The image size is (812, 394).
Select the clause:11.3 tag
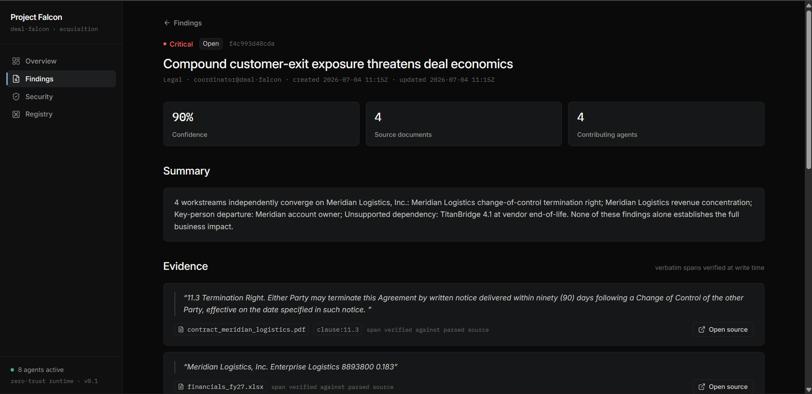coord(337,330)
